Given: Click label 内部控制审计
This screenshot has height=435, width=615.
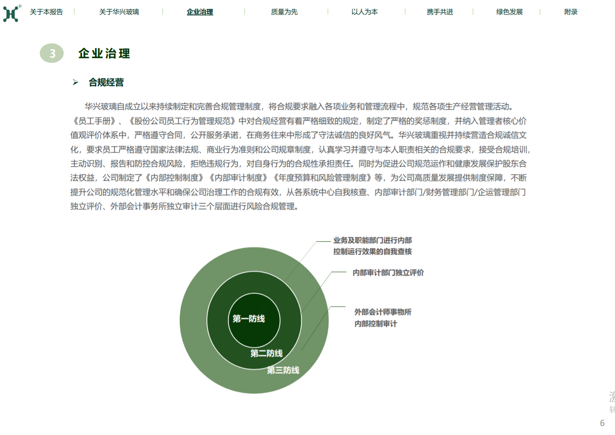Looking at the screenshot, I should click(375, 324).
